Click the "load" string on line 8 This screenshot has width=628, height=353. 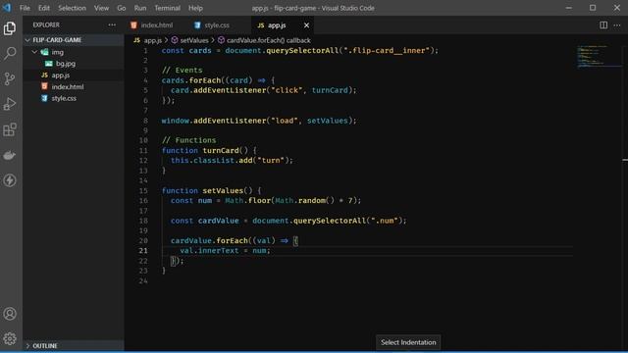pyautogui.click(x=285, y=121)
